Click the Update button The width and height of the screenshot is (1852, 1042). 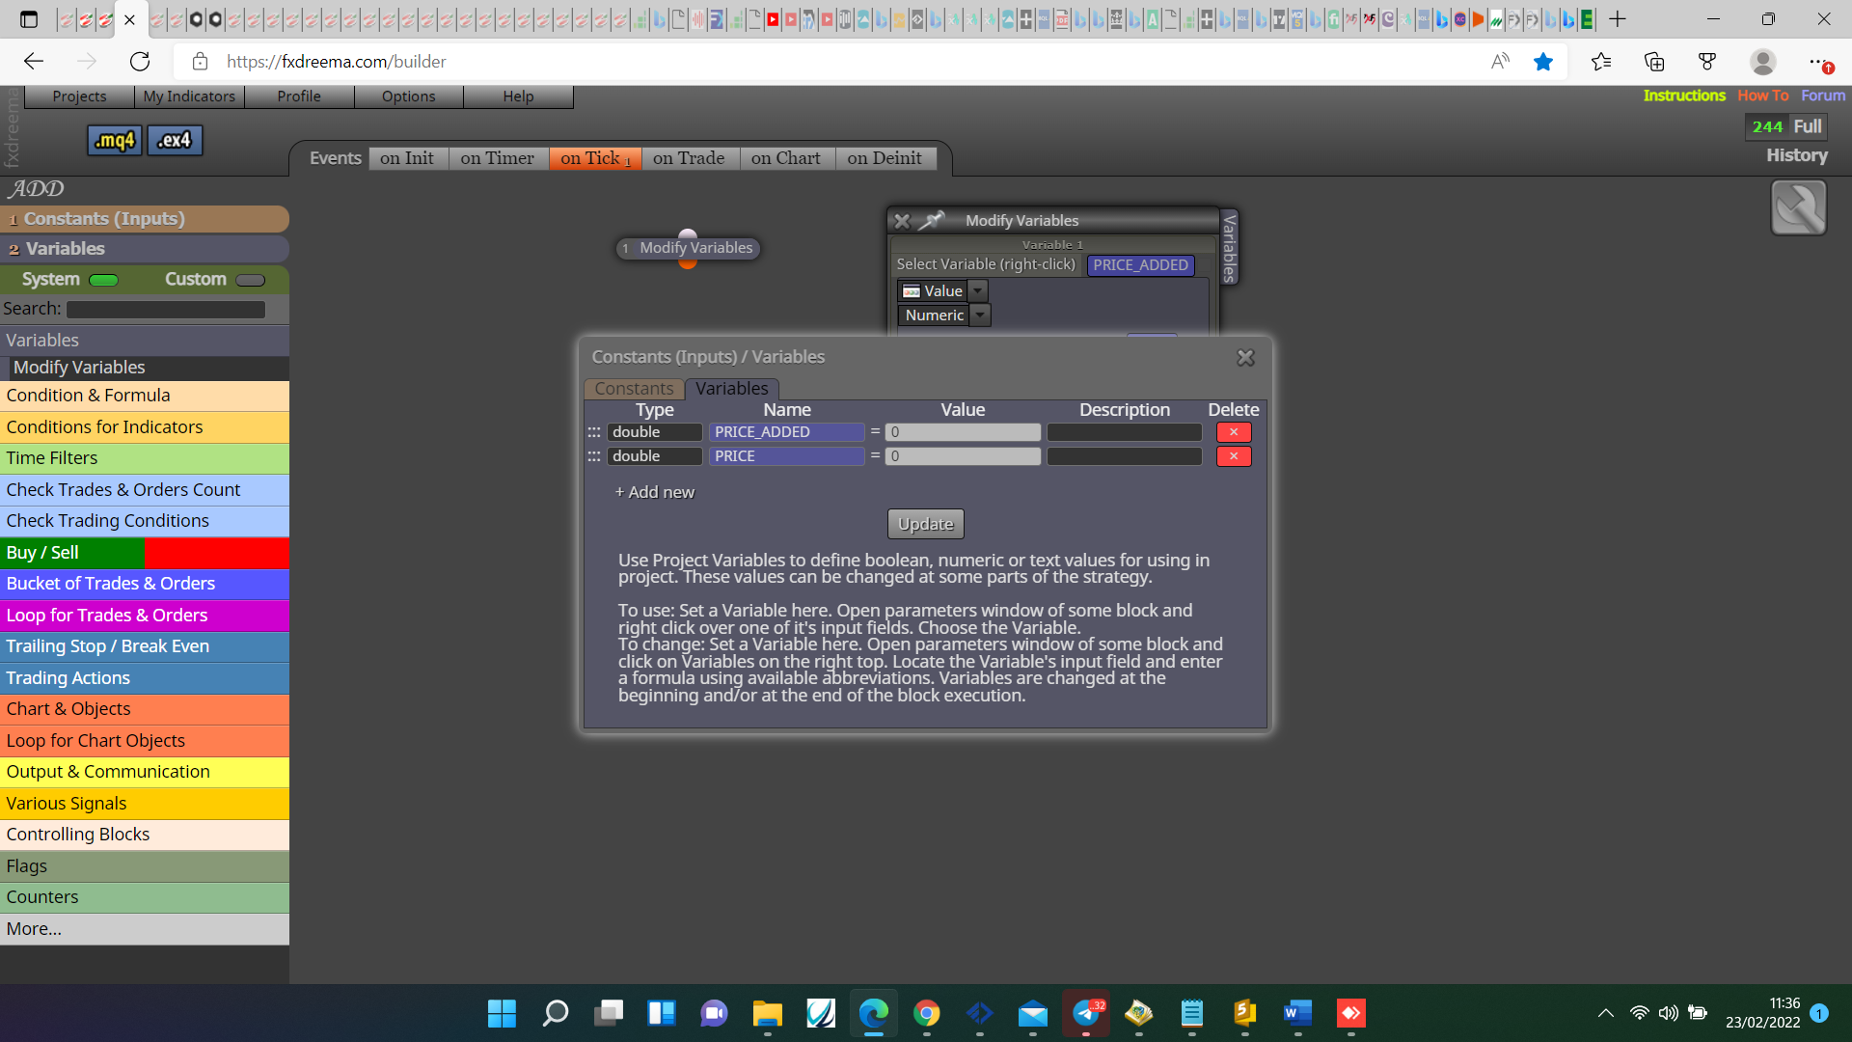[926, 524]
